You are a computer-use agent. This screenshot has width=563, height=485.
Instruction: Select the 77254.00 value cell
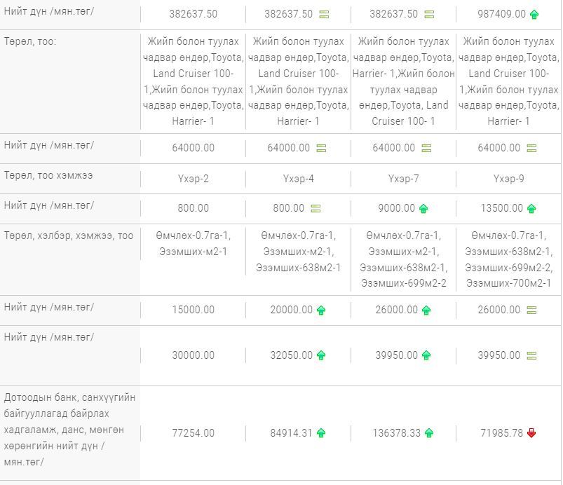tap(193, 433)
